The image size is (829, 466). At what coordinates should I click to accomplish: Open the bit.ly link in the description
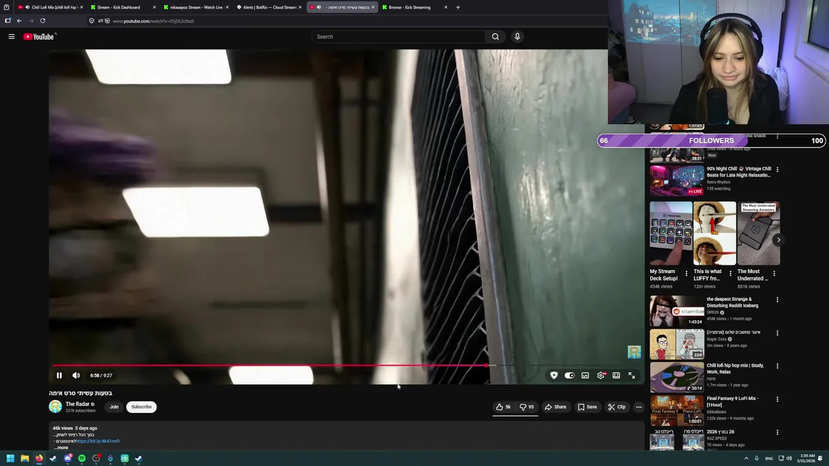pos(98,441)
